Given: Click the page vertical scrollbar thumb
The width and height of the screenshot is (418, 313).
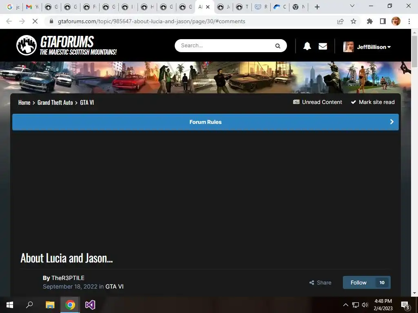Looking at the screenshot, I should click(415, 51).
